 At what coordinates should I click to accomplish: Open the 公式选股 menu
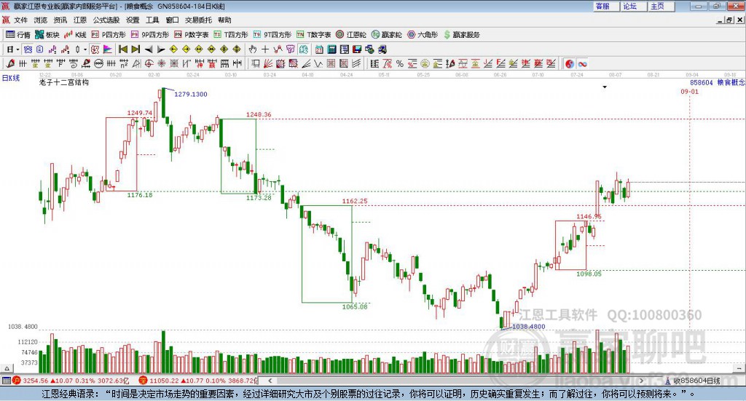(x=106, y=20)
